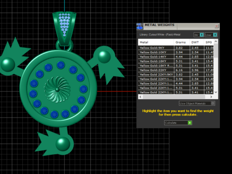Click the 6.16 grams value
The image size is (232, 174).
tap(179, 70)
